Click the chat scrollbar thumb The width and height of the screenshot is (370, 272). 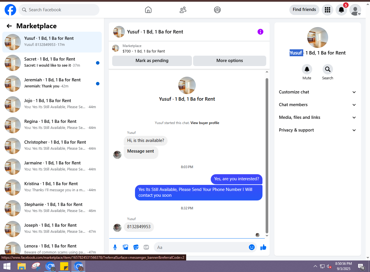click(x=267, y=155)
